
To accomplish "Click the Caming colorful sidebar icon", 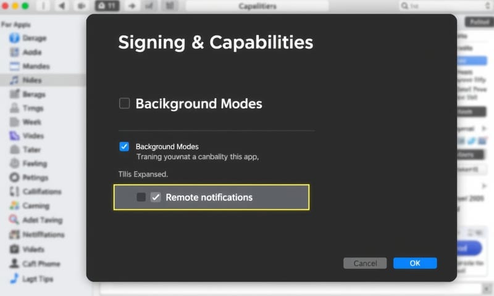I will (x=14, y=205).
